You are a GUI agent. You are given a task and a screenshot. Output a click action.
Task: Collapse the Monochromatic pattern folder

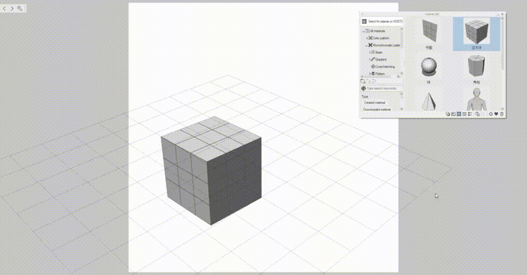(x=367, y=46)
